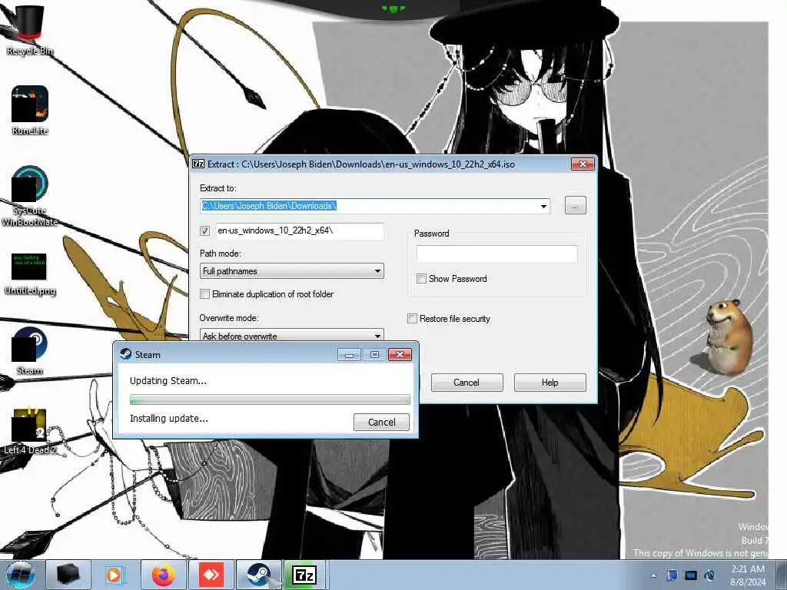Enable Eliminate duplication of root folder
Image resolution: width=787 pixels, height=590 pixels.
click(204, 294)
